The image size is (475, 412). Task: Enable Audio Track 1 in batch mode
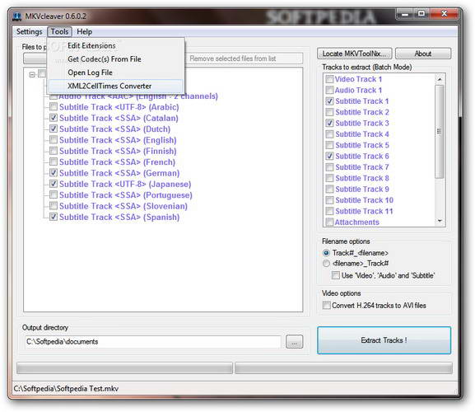pyautogui.click(x=329, y=90)
